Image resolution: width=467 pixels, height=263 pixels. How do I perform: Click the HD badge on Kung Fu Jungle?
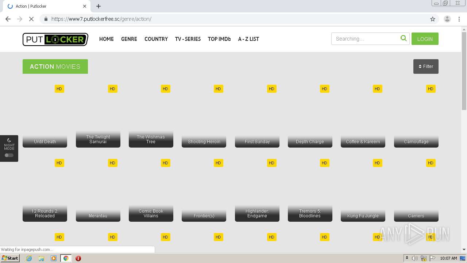pos(378,163)
